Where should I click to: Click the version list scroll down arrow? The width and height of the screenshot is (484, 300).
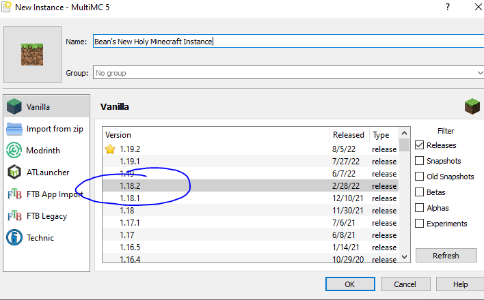click(405, 256)
